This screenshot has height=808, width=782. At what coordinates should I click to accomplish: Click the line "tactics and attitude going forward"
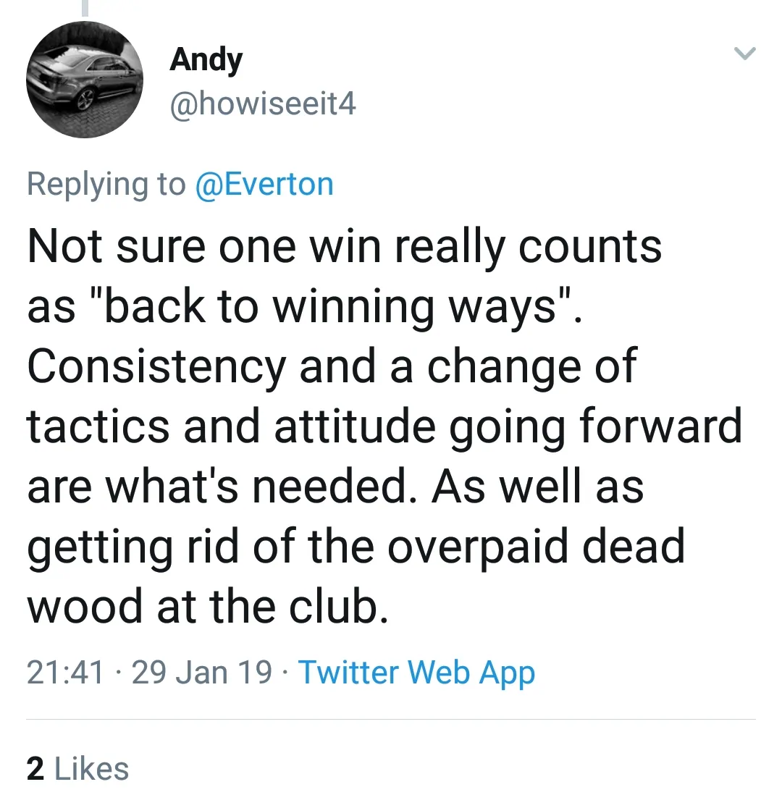pos(384,424)
